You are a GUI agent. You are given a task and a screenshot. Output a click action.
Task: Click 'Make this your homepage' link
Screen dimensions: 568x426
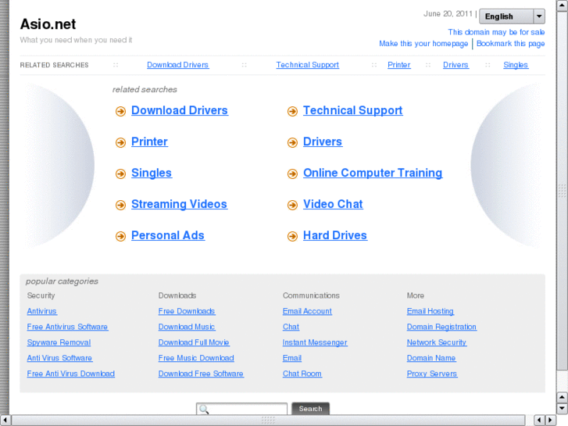tap(423, 44)
